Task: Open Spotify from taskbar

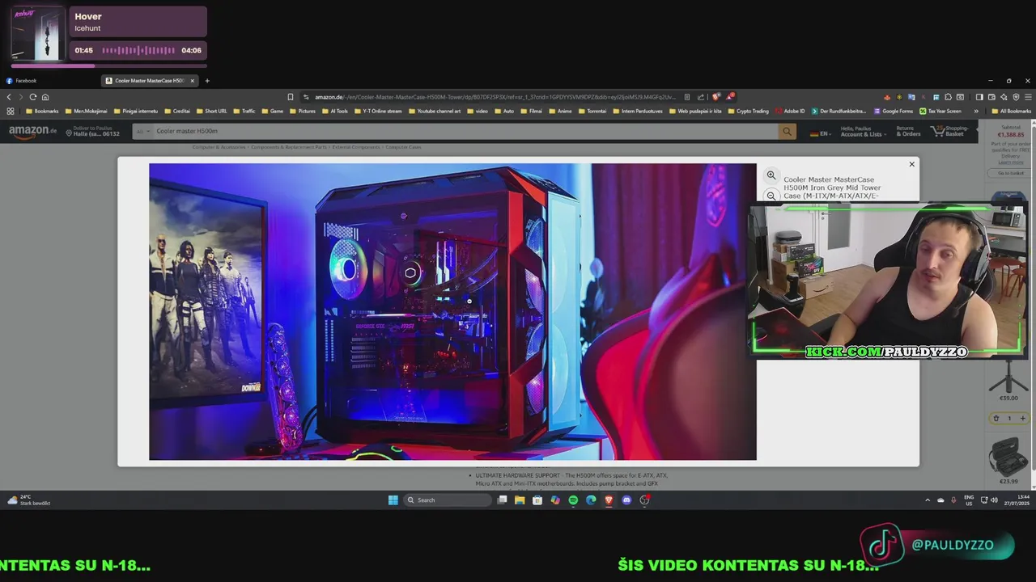Action: 573,500
